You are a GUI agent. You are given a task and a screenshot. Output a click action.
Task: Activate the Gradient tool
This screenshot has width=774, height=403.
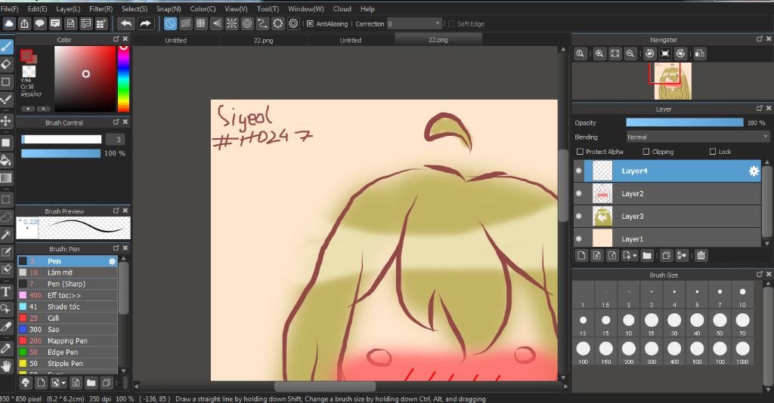(6, 178)
